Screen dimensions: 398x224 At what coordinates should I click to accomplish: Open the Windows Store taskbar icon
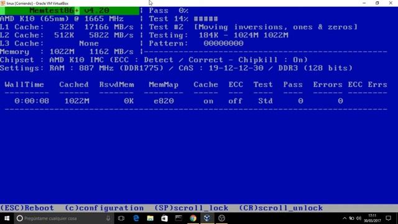(x=164, y=218)
